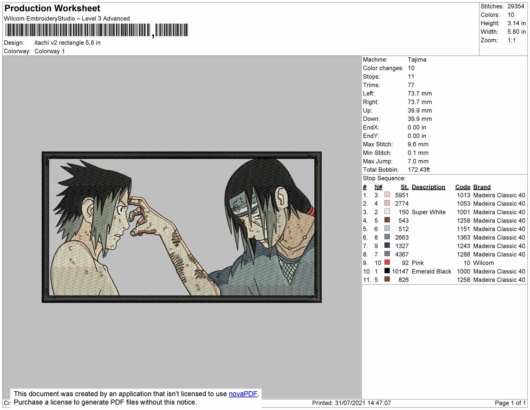Select Super White color swatch
530x410 pixels.
tap(387, 211)
